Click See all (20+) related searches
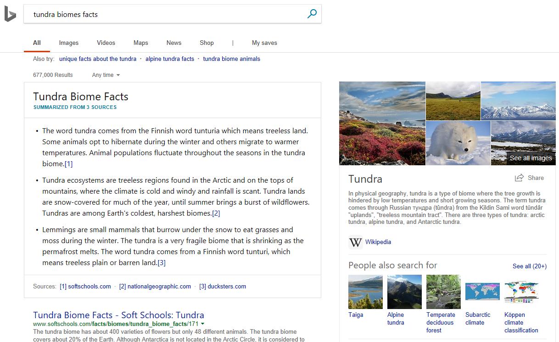The height and width of the screenshot is (342, 559). 529,266
